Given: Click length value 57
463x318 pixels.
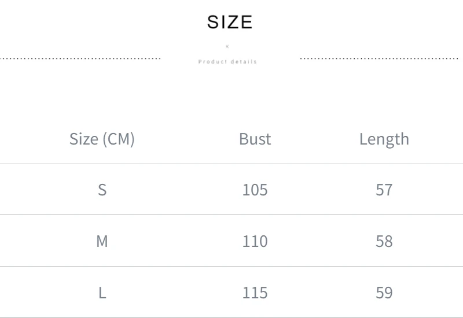Looking at the screenshot, I should coord(384,190).
